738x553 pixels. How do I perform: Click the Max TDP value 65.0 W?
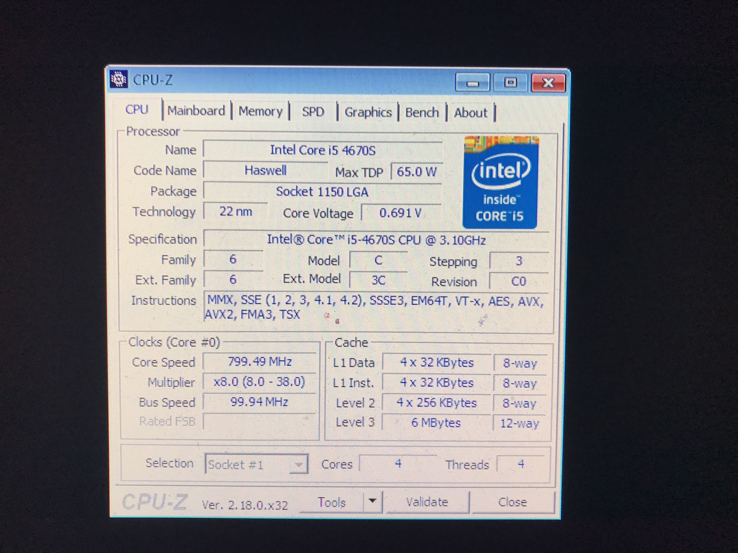click(417, 172)
